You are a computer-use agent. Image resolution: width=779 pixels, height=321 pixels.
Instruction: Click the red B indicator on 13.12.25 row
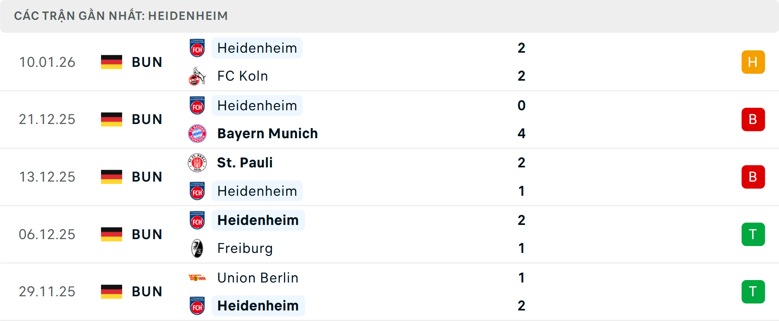point(753,177)
